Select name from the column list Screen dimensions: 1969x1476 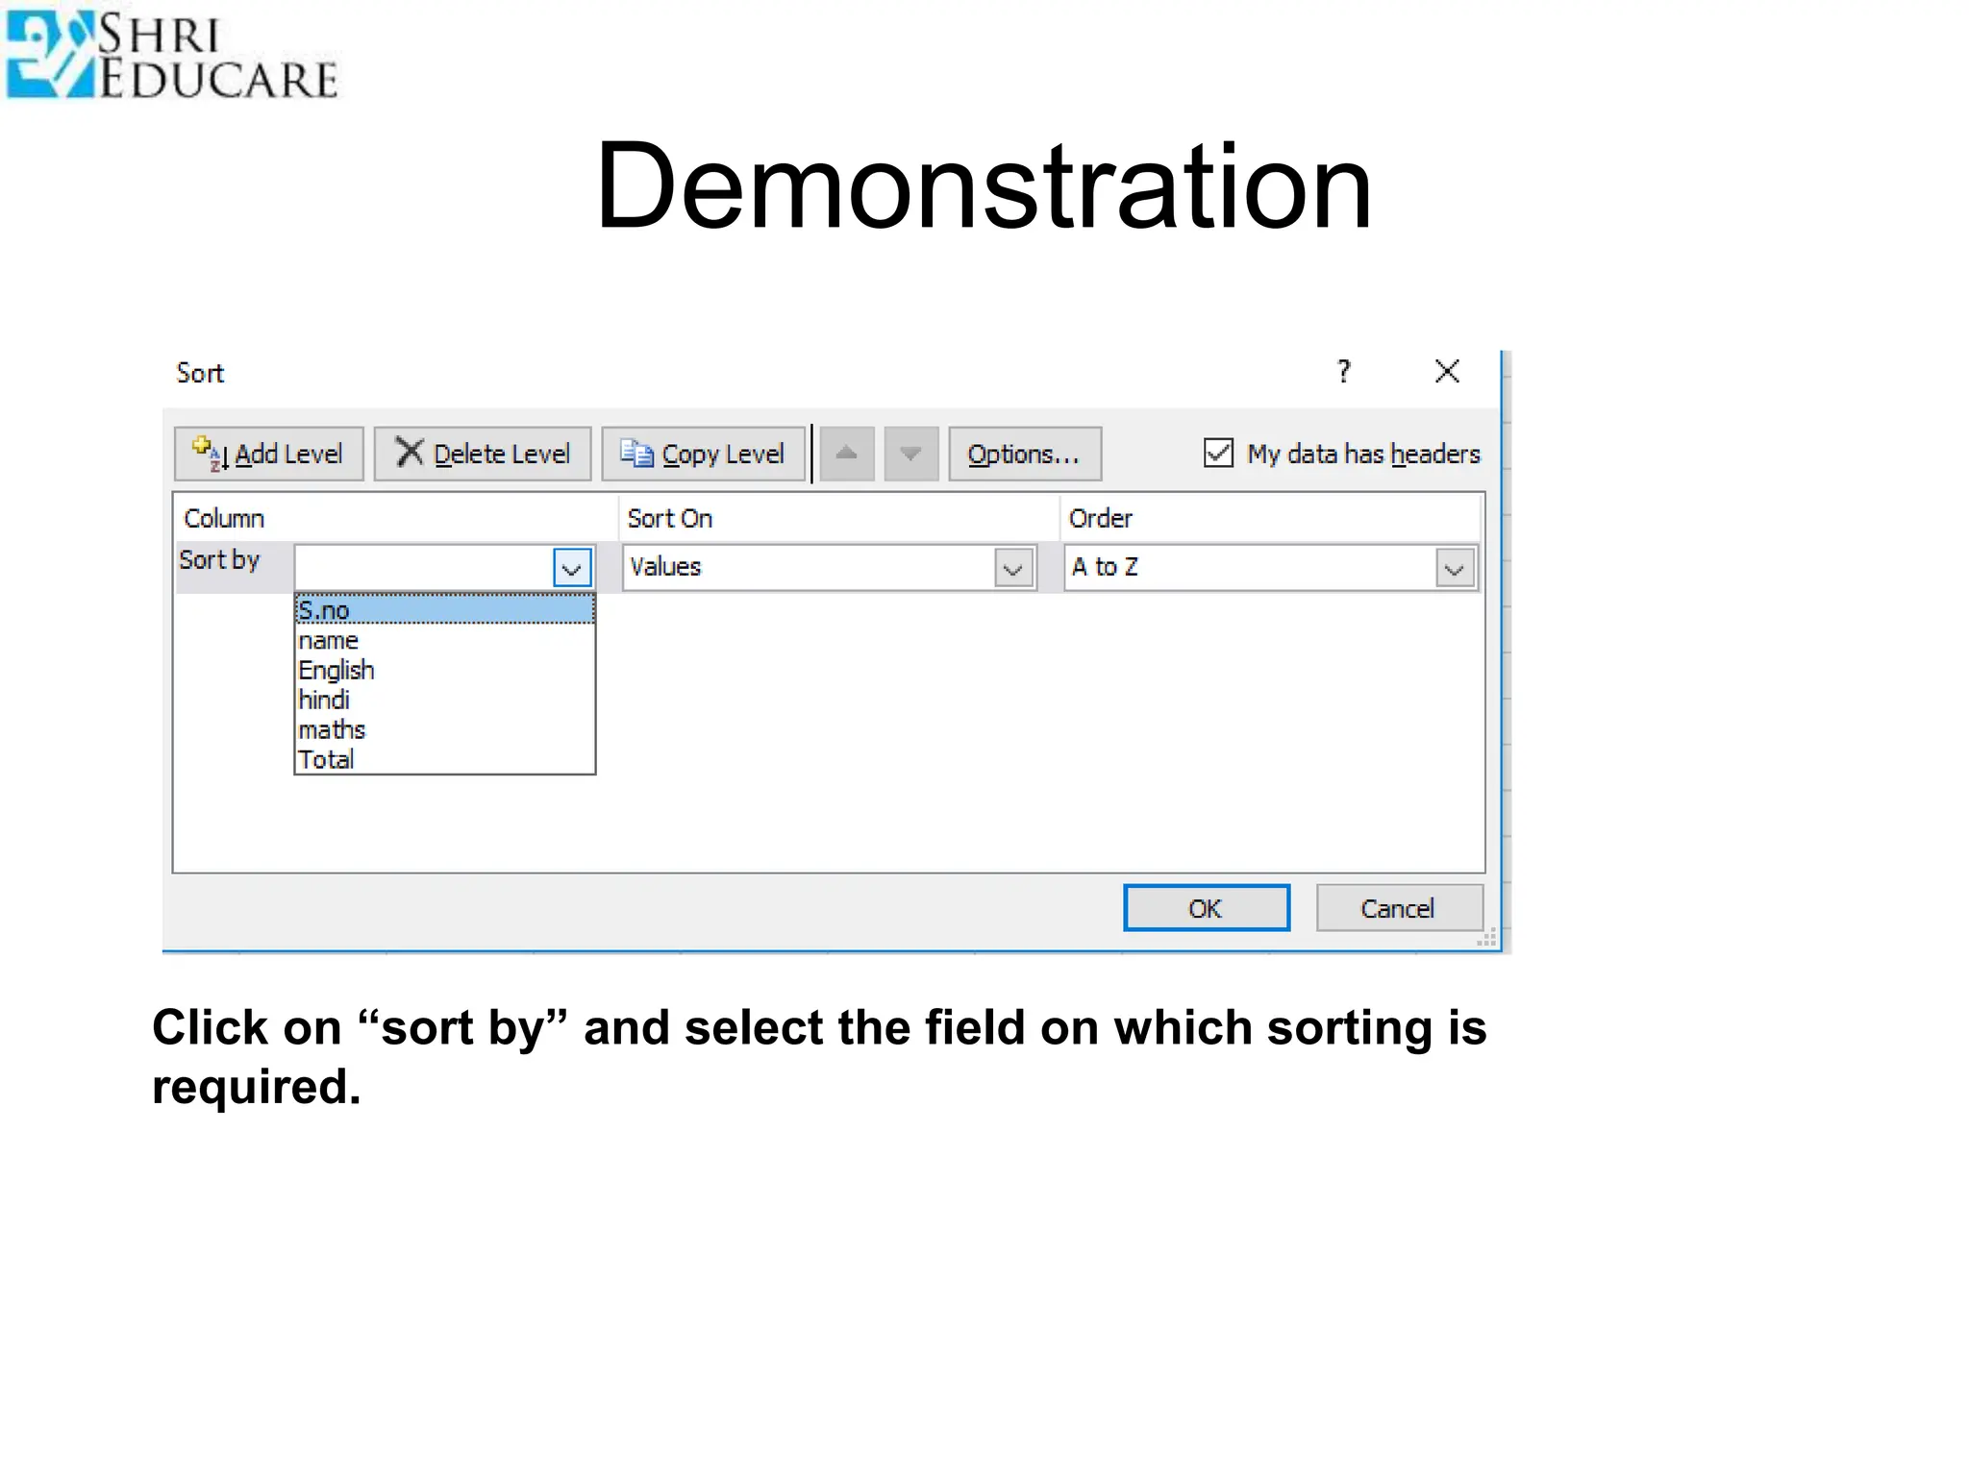click(445, 640)
